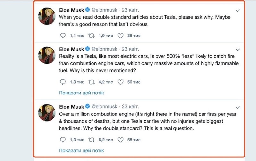Like the tweet with 50 тис likes

pos(121,82)
